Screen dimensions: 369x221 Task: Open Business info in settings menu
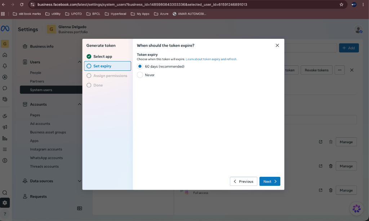(42, 46)
